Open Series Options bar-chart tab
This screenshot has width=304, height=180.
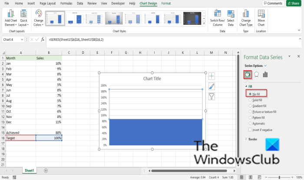(265, 75)
